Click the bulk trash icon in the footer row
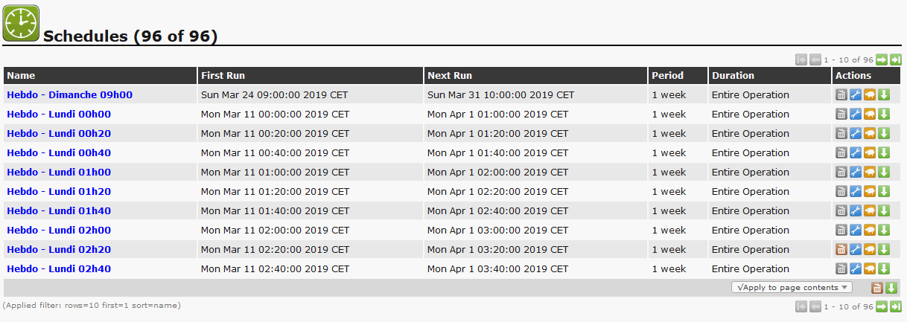The image size is (907, 322). pyautogui.click(x=877, y=289)
